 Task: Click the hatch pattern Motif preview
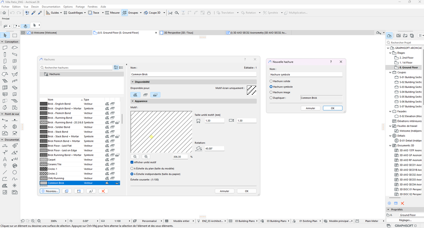(x=161, y=132)
